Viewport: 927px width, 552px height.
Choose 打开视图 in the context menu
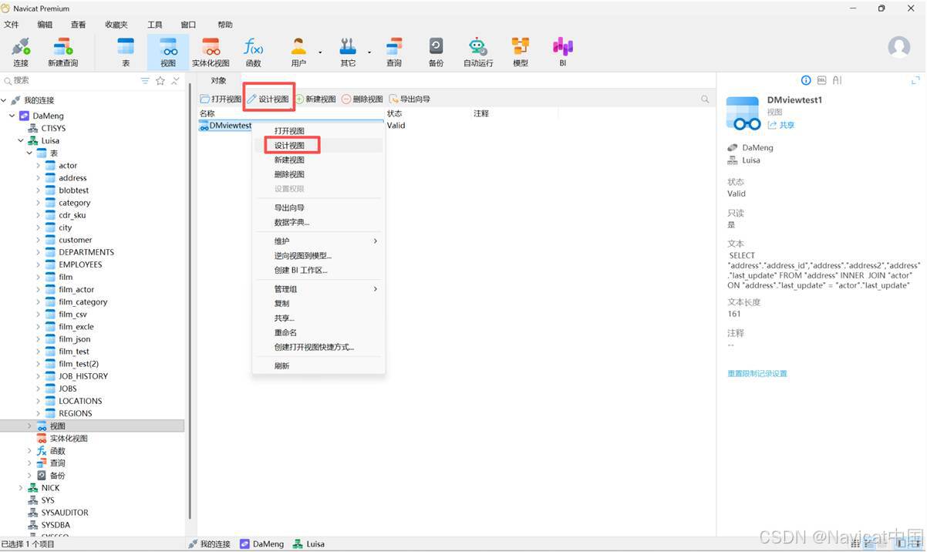(x=319, y=131)
